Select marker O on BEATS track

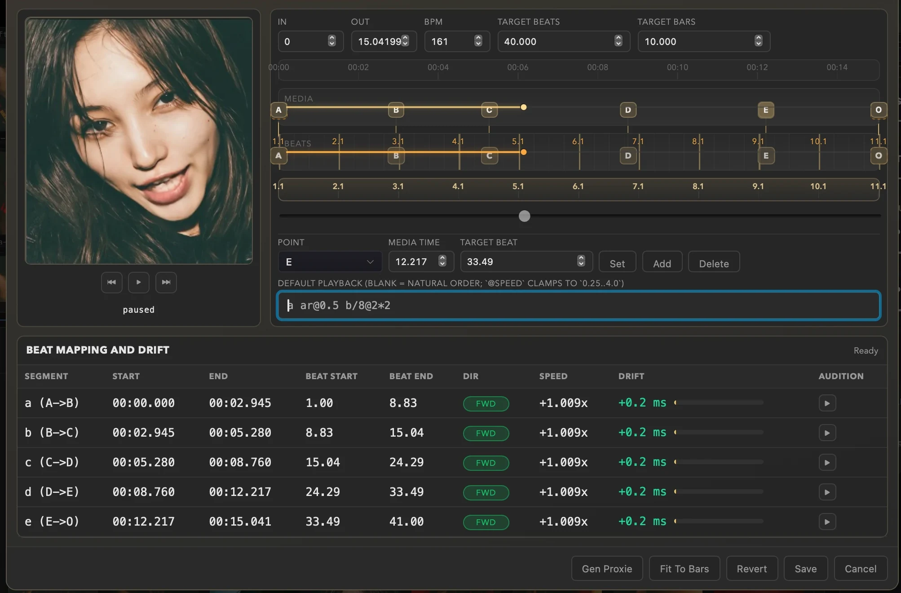pyautogui.click(x=879, y=156)
